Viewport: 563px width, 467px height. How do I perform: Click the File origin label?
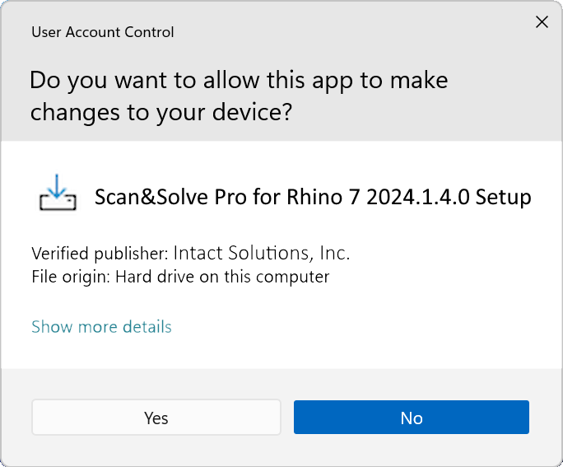tap(71, 277)
